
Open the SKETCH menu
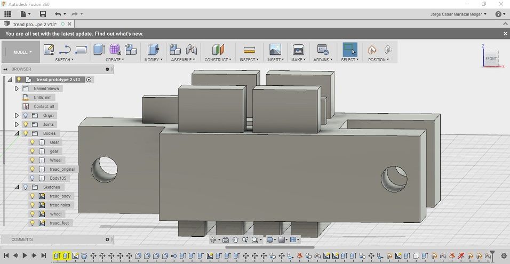click(x=64, y=60)
